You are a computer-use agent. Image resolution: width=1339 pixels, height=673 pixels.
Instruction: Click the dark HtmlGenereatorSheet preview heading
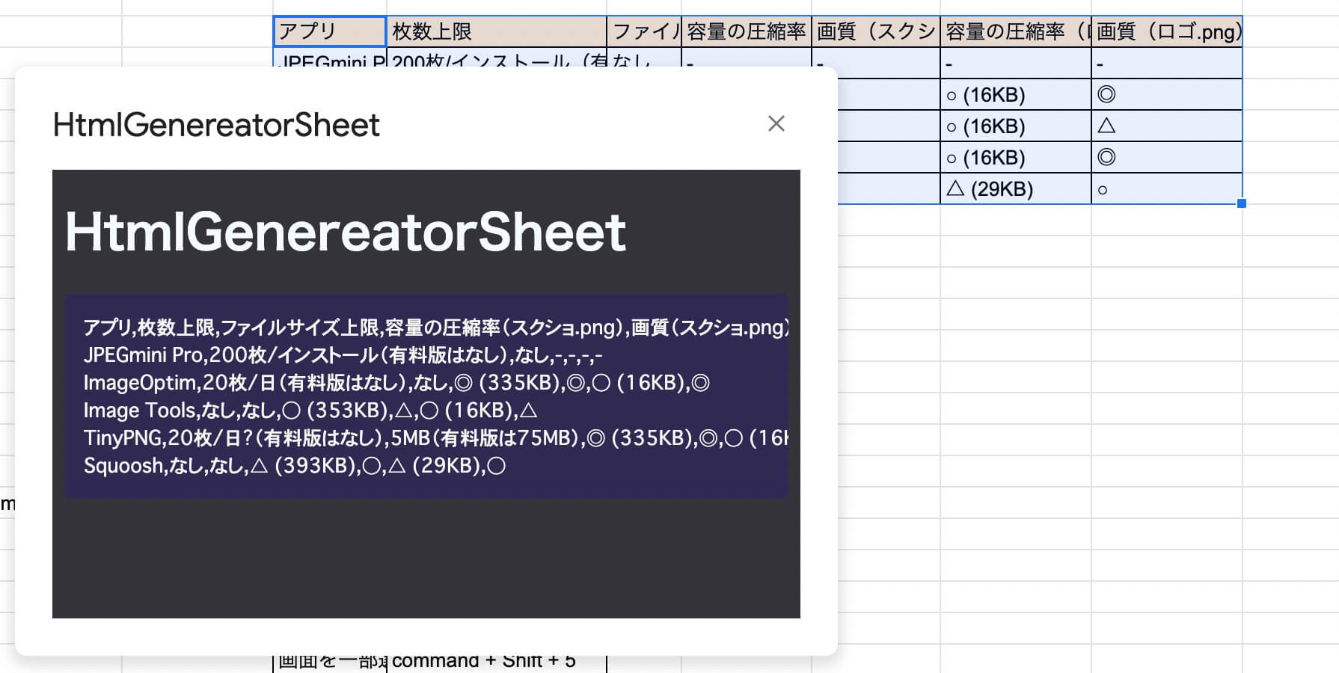346,232
